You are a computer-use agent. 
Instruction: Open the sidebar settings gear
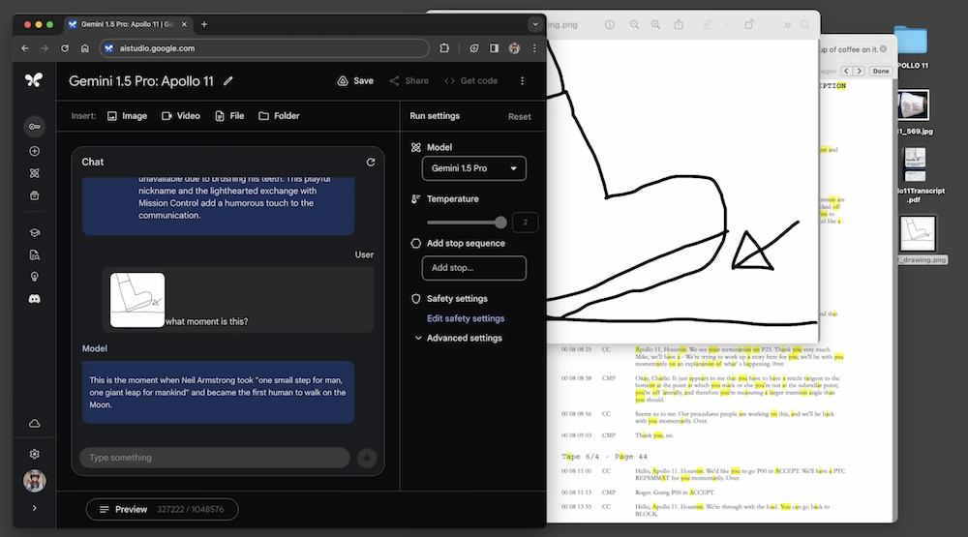click(34, 454)
